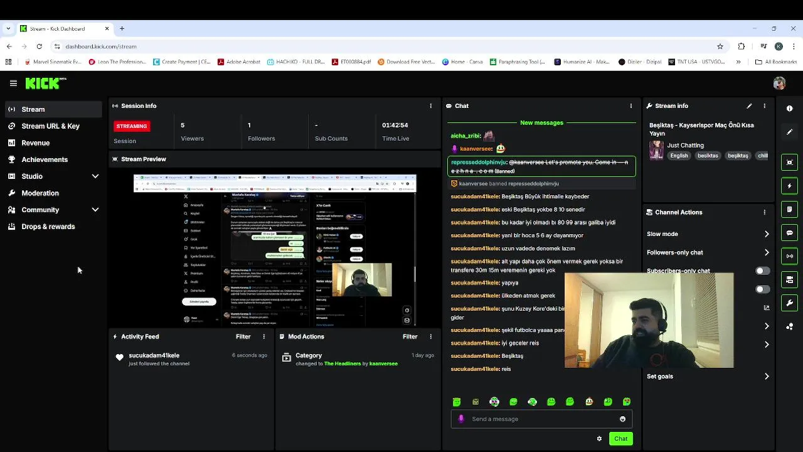Show more bookmarks with the chevron overflow
Viewport: 803px width, 452px height.
[x=738, y=62]
